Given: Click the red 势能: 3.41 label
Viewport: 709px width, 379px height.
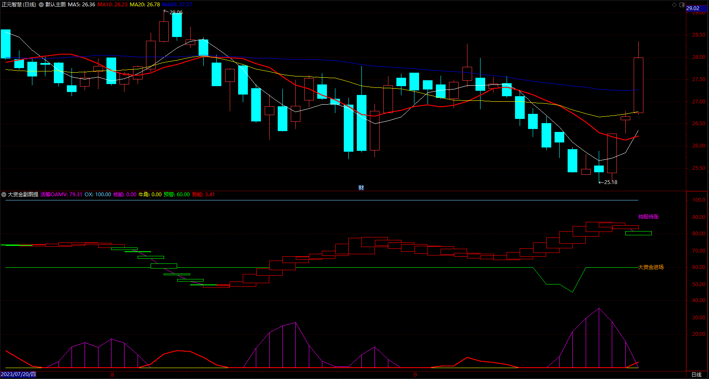Looking at the screenshot, I should pos(203,195).
